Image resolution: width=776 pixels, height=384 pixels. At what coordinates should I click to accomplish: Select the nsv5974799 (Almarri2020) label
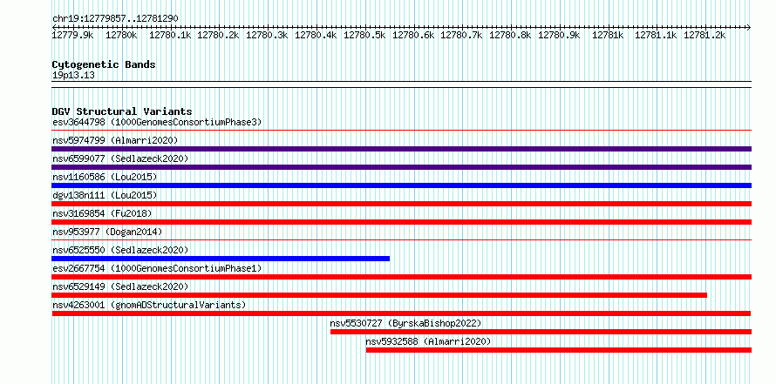(x=115, y=140)
